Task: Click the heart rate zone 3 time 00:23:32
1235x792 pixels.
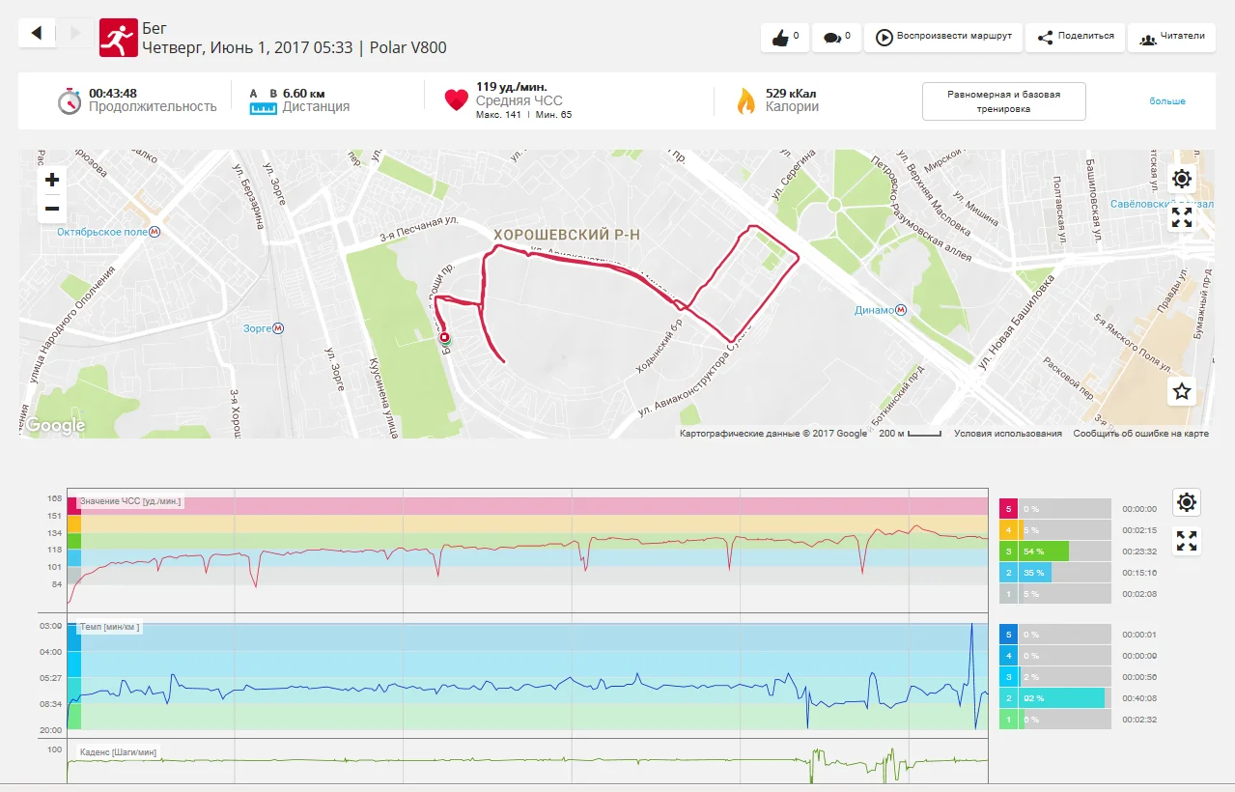Action: pos(1139,552)
